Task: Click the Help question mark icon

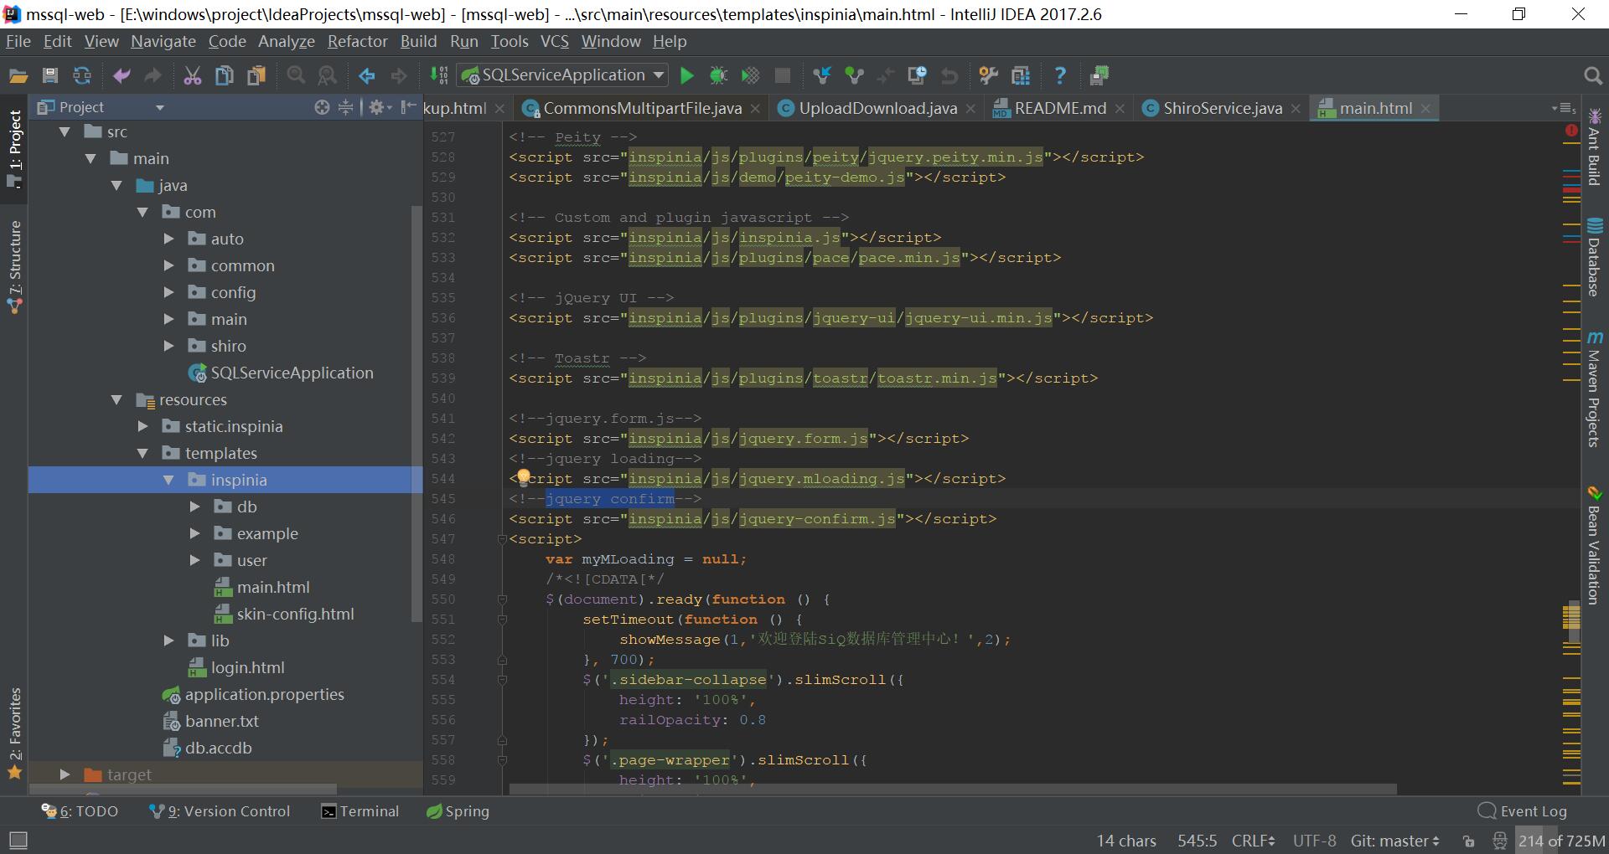Action: tap(1060, 76)
